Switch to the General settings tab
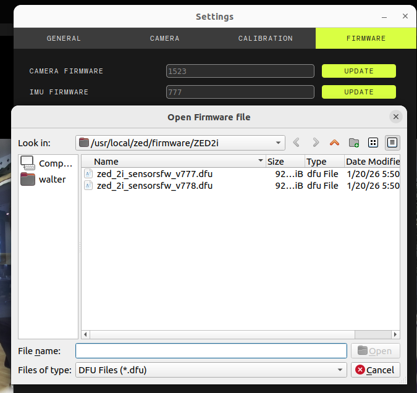Viewport: 417px width, 393px height. coord(64,38)
